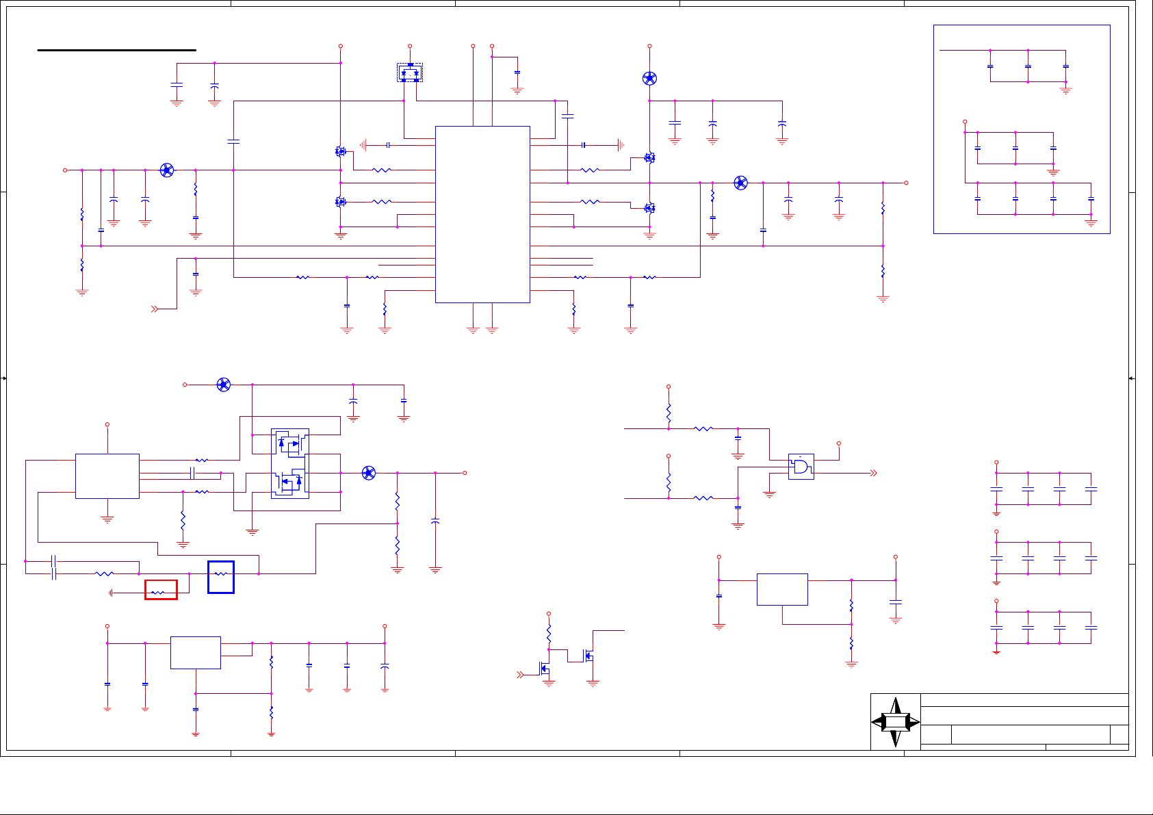Click the frame reference arrow on the right border
The image size is (1153, 815).
tap(1132, 378)
